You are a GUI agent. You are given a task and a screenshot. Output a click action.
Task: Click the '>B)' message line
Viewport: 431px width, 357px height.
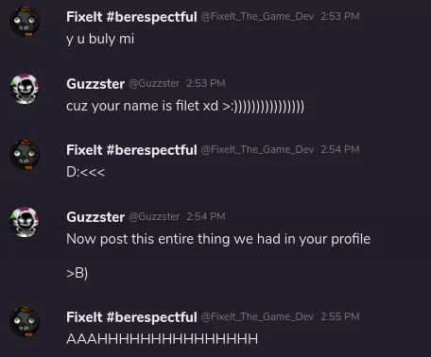click(78, 273)
